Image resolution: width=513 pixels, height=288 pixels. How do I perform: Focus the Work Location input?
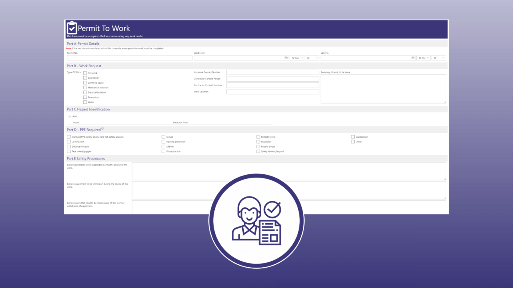coord(273,92)
